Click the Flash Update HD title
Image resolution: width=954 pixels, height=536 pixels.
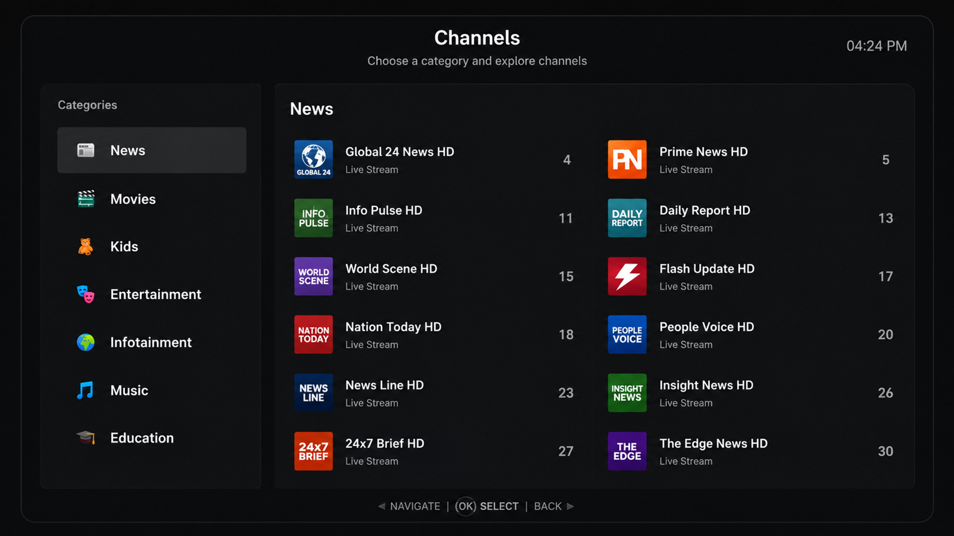pyautogui.click(x=707, y=268)
